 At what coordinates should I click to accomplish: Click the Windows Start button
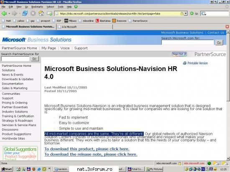coord(7,169)
